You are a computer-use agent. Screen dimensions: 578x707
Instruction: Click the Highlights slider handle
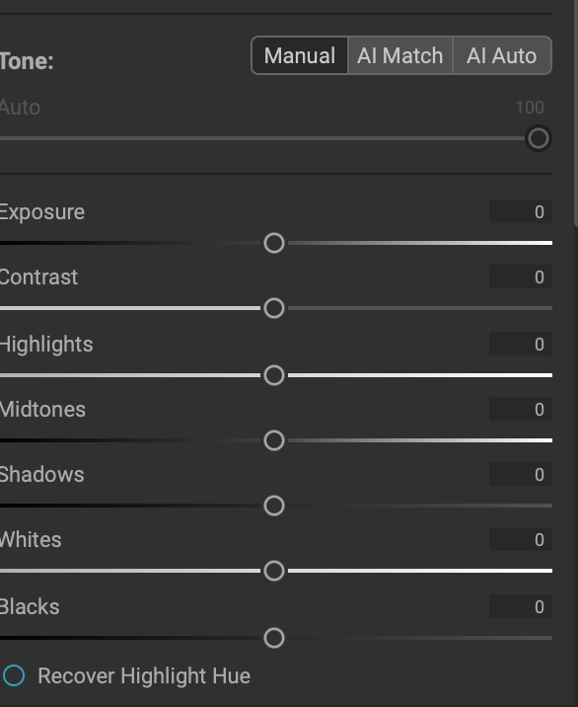coord(274,375)
